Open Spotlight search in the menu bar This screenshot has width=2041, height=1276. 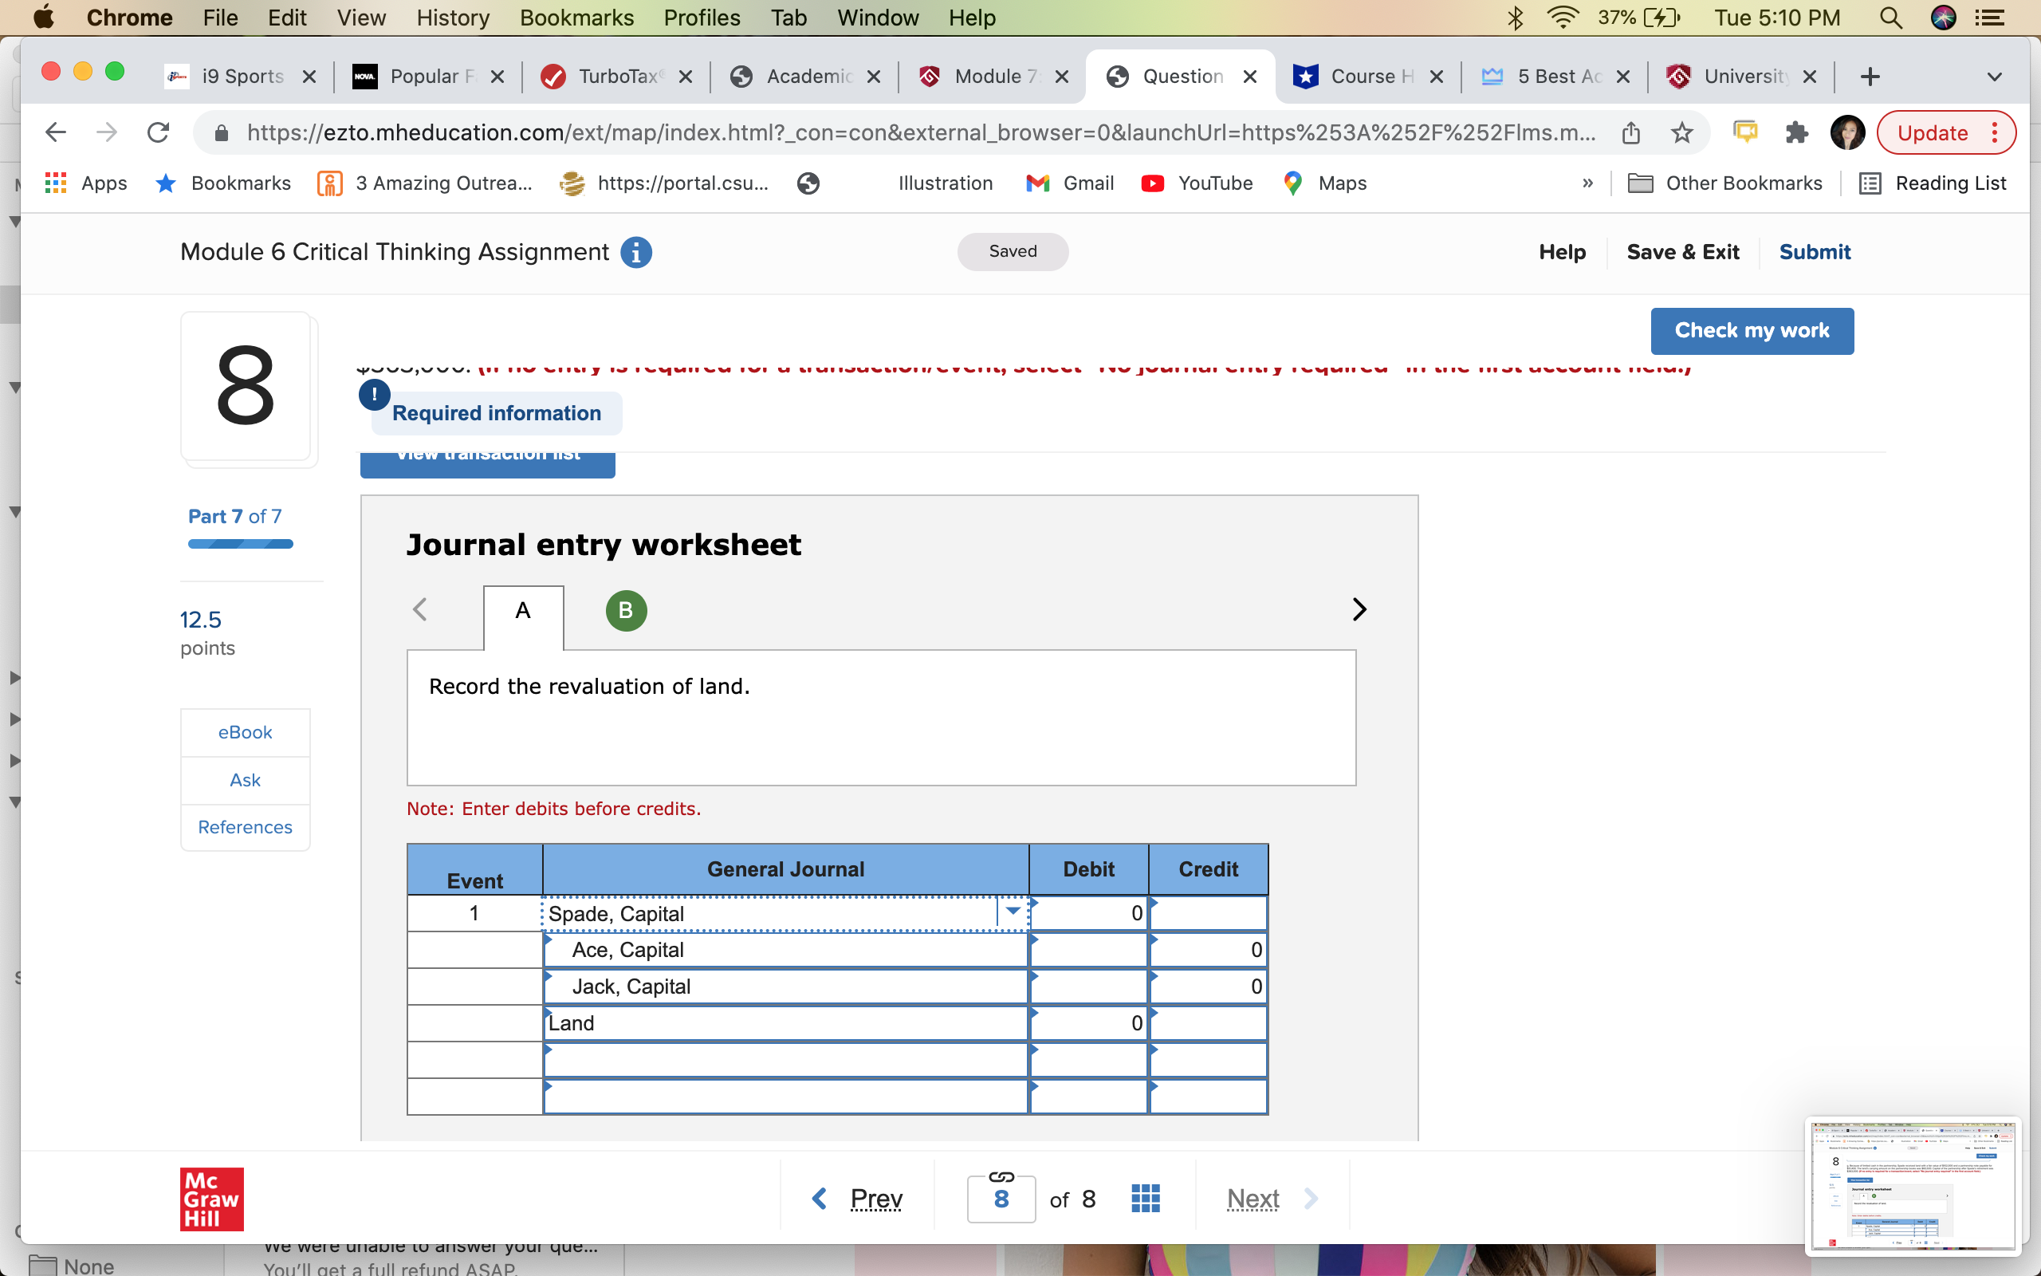tap(1891, 17)
